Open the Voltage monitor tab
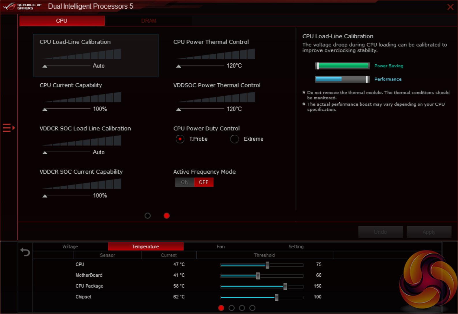The height and width of the screenshot is (314, 458). tap(70, 247)
